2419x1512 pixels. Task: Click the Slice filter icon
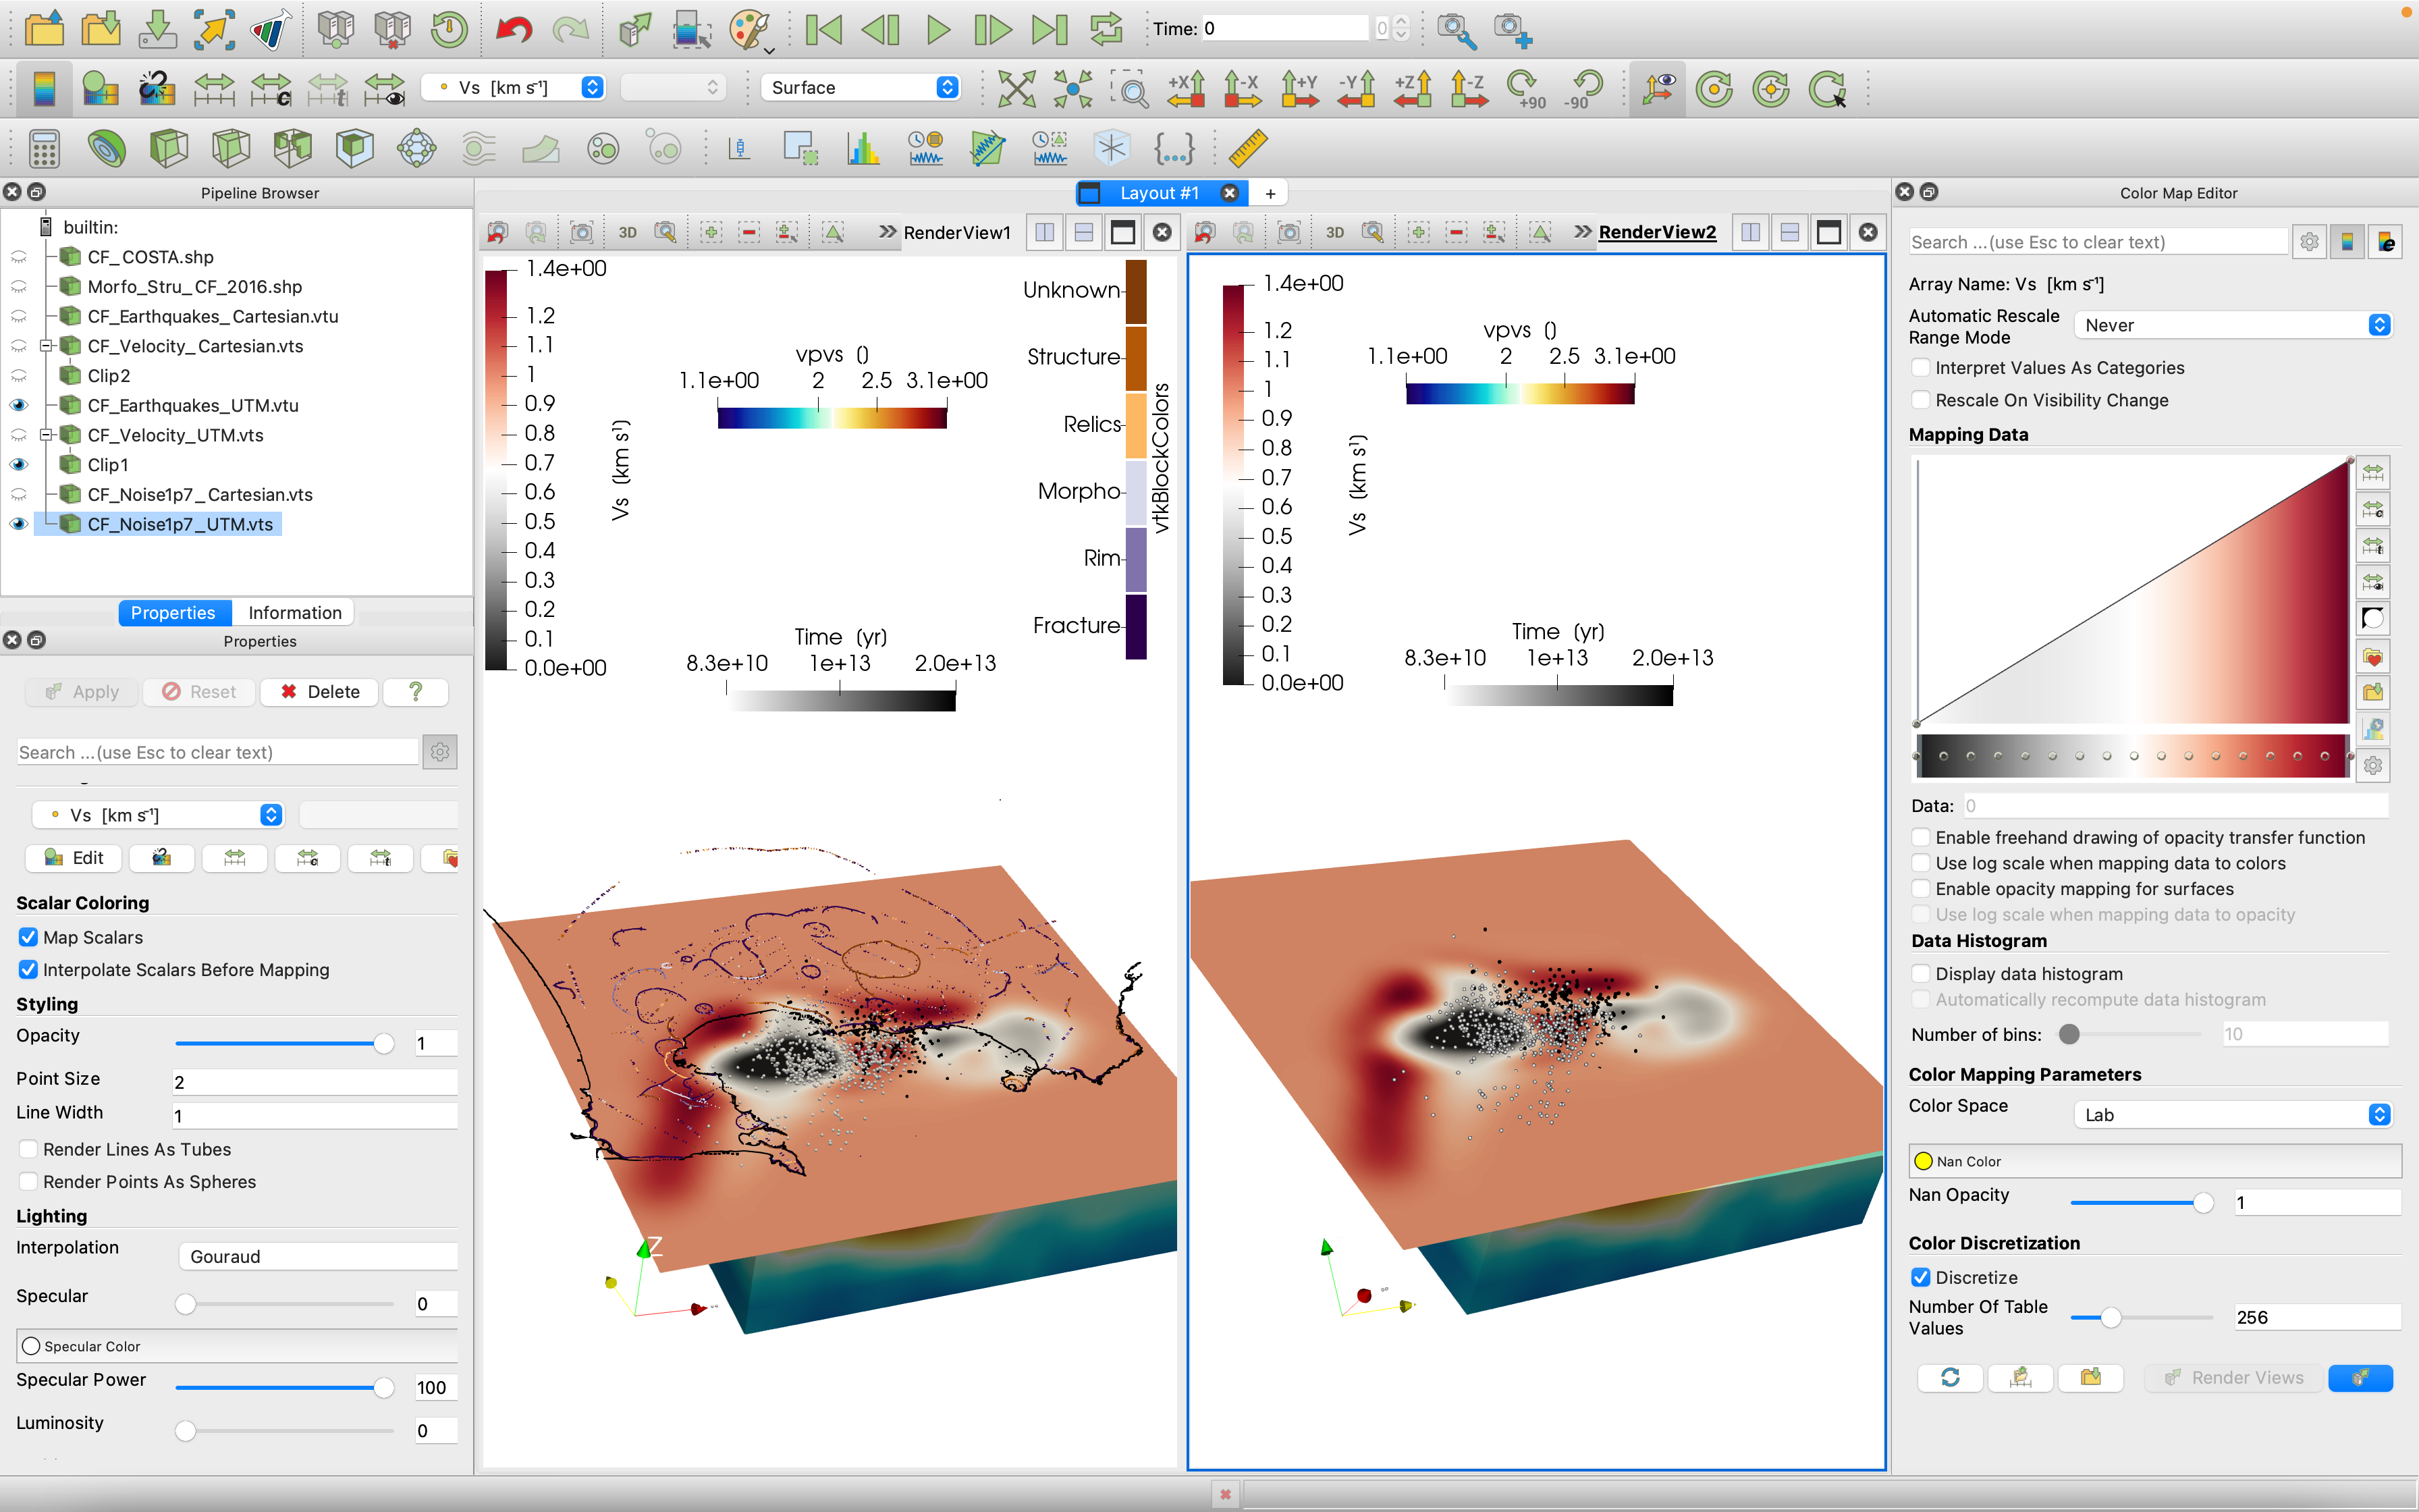pos(230,149)
